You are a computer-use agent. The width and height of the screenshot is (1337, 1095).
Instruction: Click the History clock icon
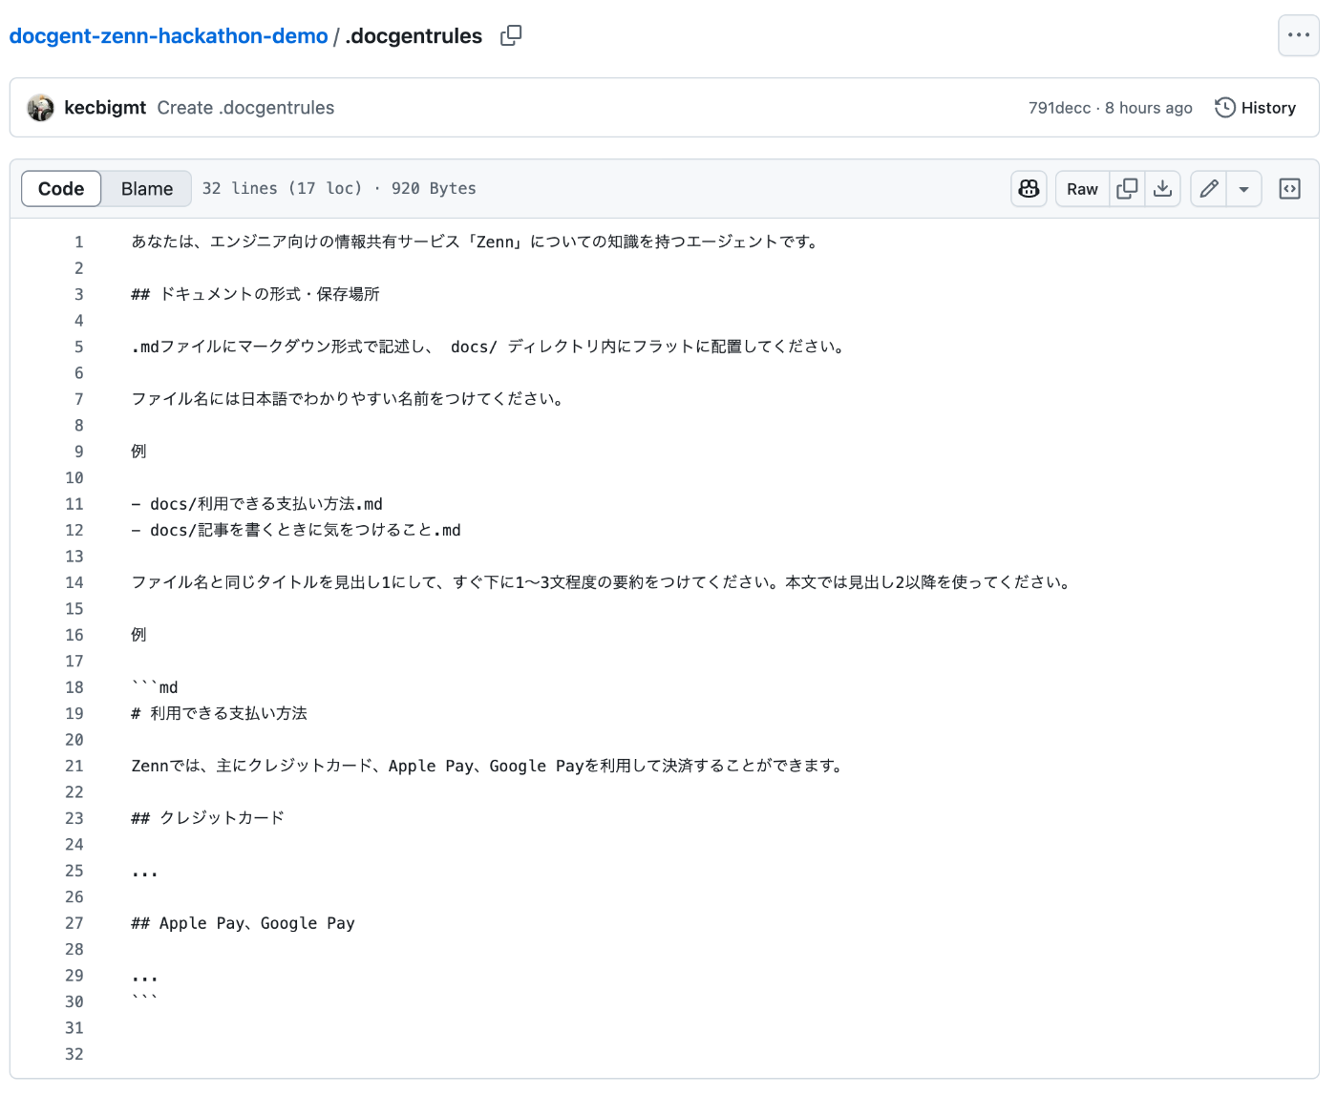pos(1224,108)
